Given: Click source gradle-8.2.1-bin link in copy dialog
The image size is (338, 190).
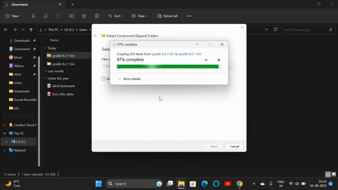Looking at the screenshot, I should [x=163, y=54].
